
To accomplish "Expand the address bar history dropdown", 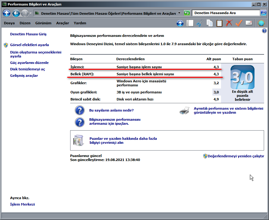I will pyautogui.click(x=179, y=13).
